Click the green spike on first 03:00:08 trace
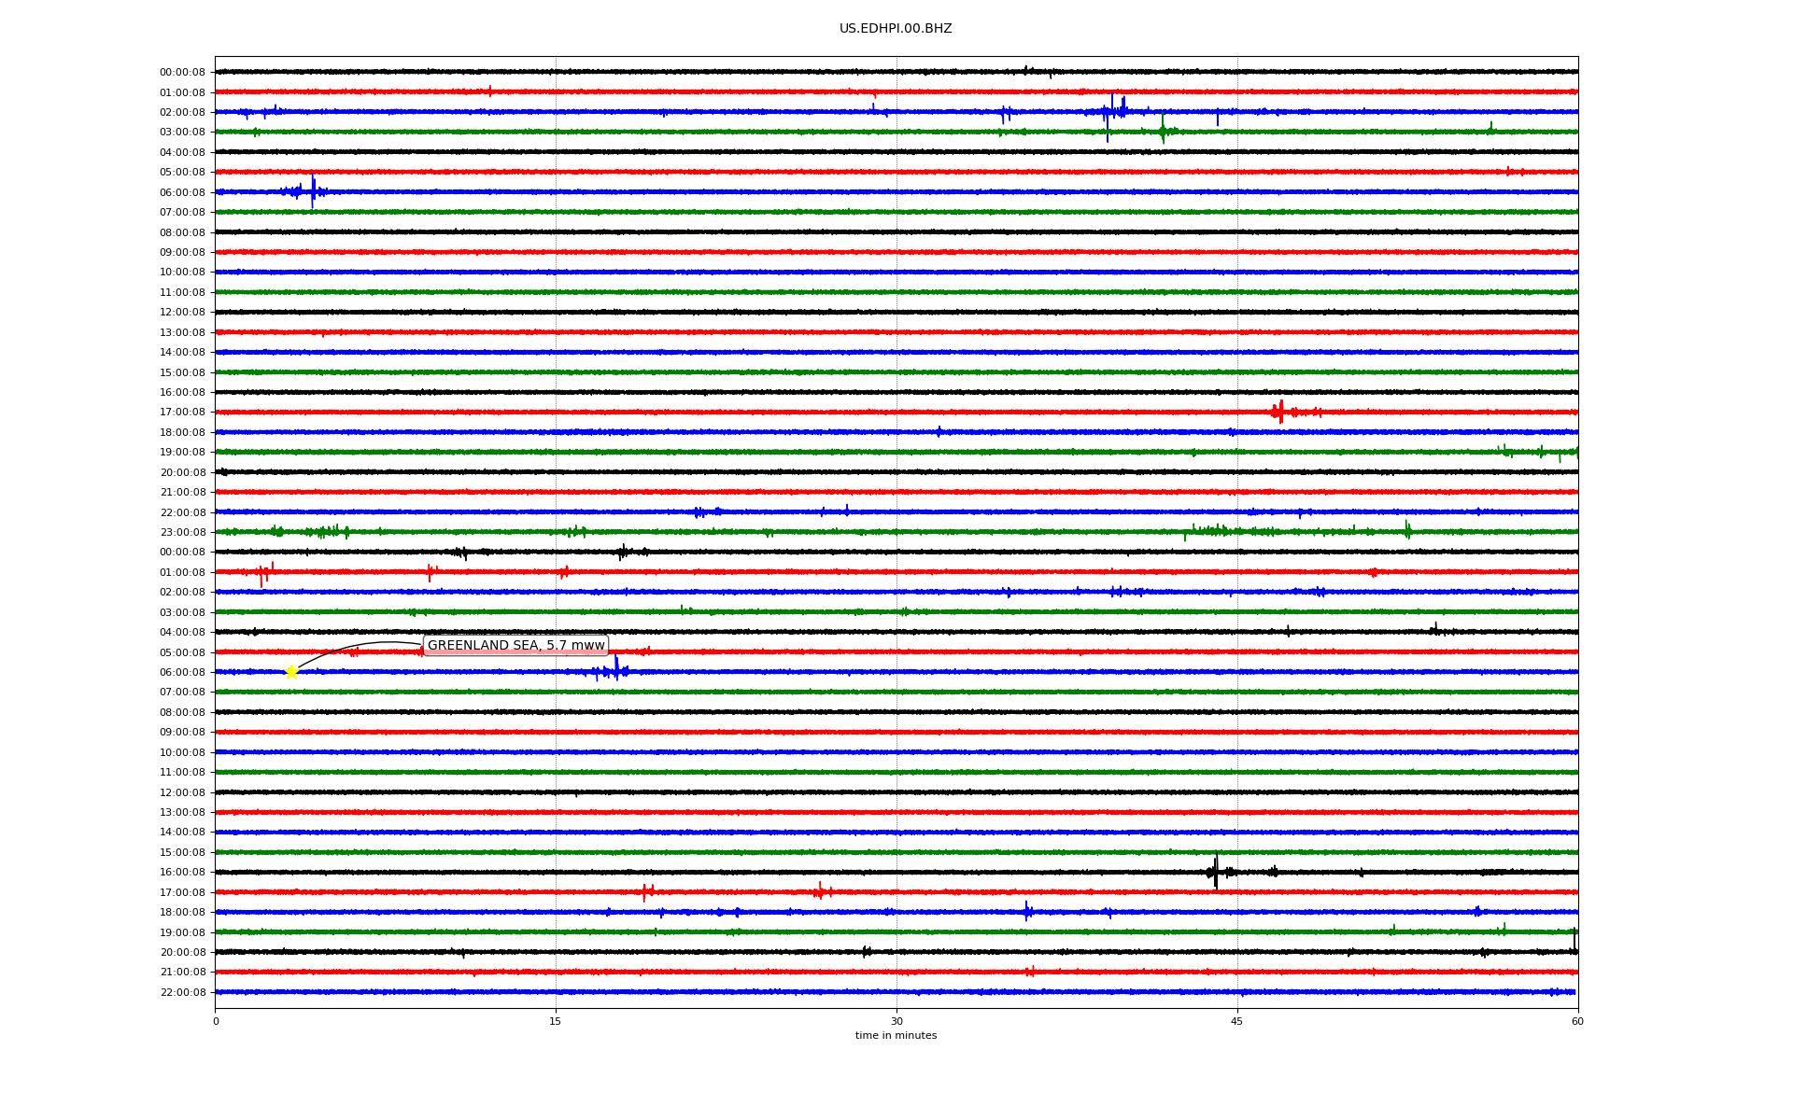Screen dimensions: 1793x1120 pyautogui.click(x=1163, y=131)
